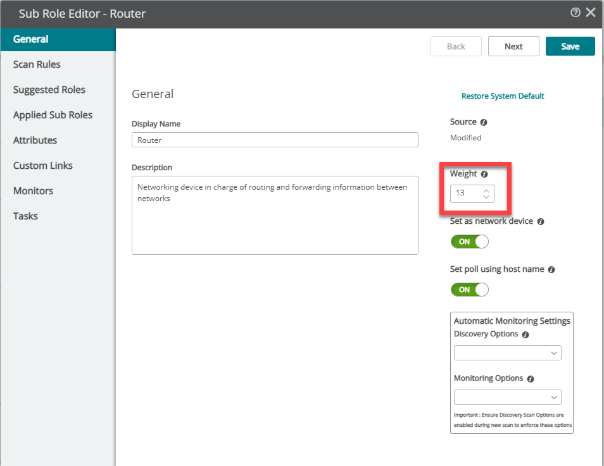This screenshot has height=466, width=604.
Task: Click the Back button
Action: pos(456,46)
